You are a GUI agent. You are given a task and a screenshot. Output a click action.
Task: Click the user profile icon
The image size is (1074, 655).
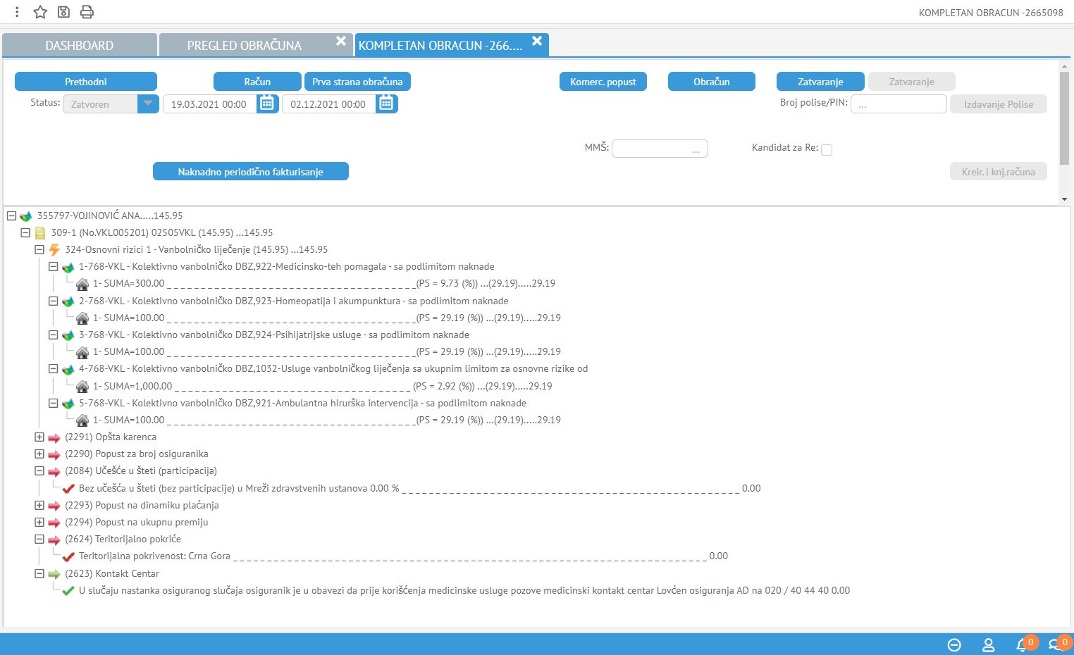[988, 644]
